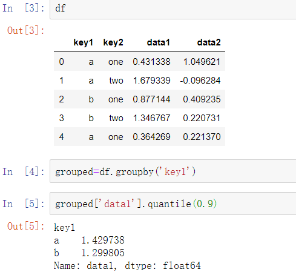
Task: Select the cell with value 0.221370
Action: pyautogui.click(x=202, y=137)
